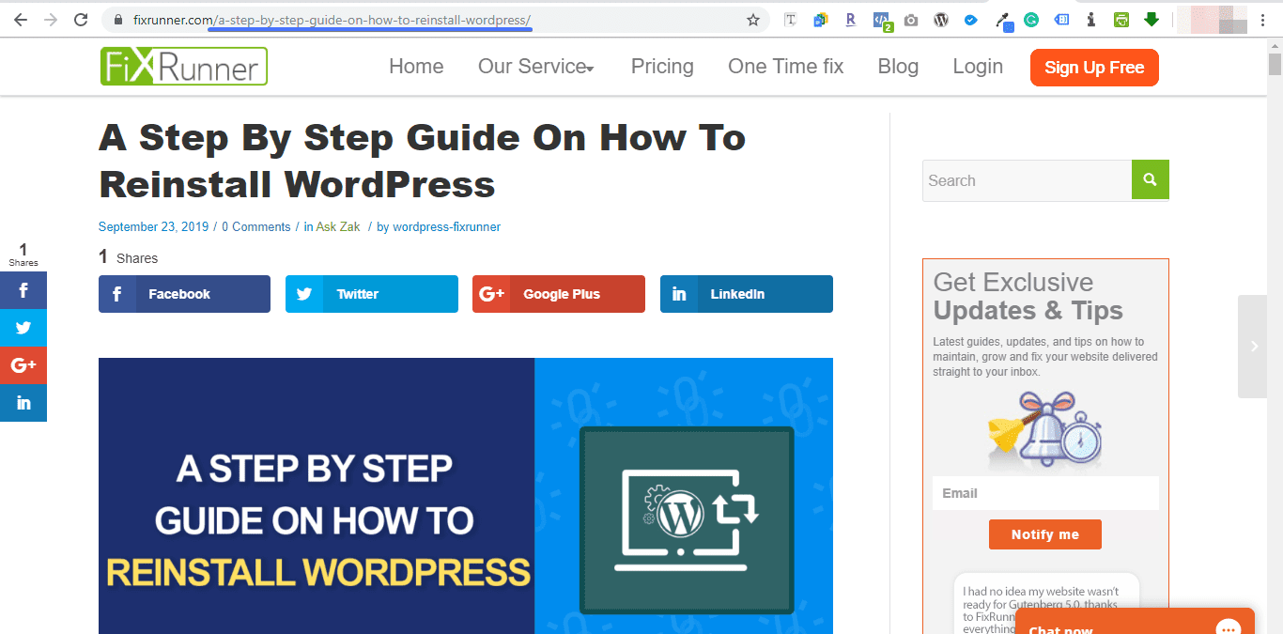
Task: View site security padlock info
Action: point(118,20)
